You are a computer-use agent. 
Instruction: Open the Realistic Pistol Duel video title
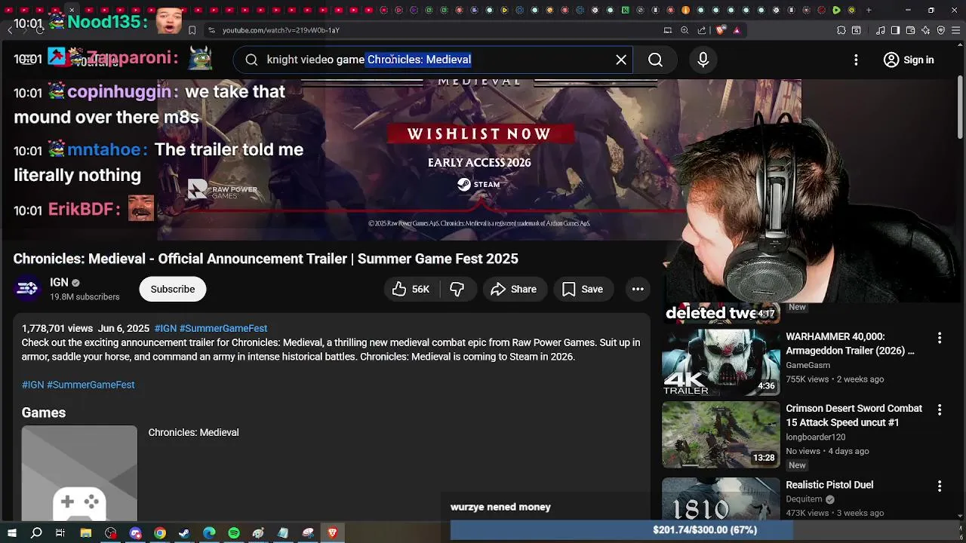pyautogui.click(x=829, y=485)
